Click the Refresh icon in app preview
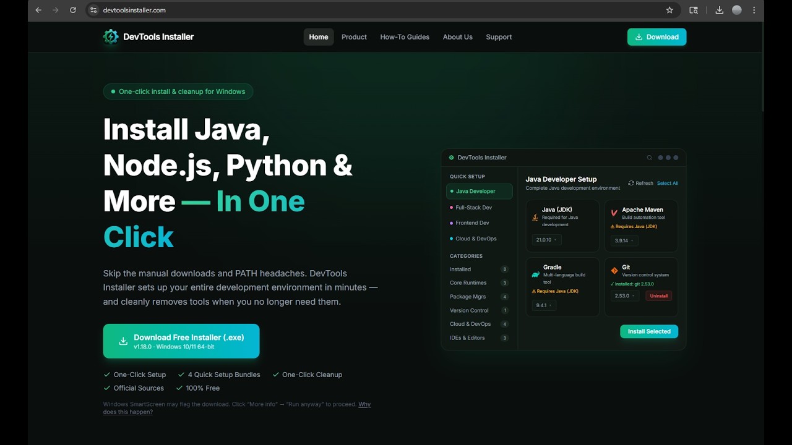 tap(631, 183)
